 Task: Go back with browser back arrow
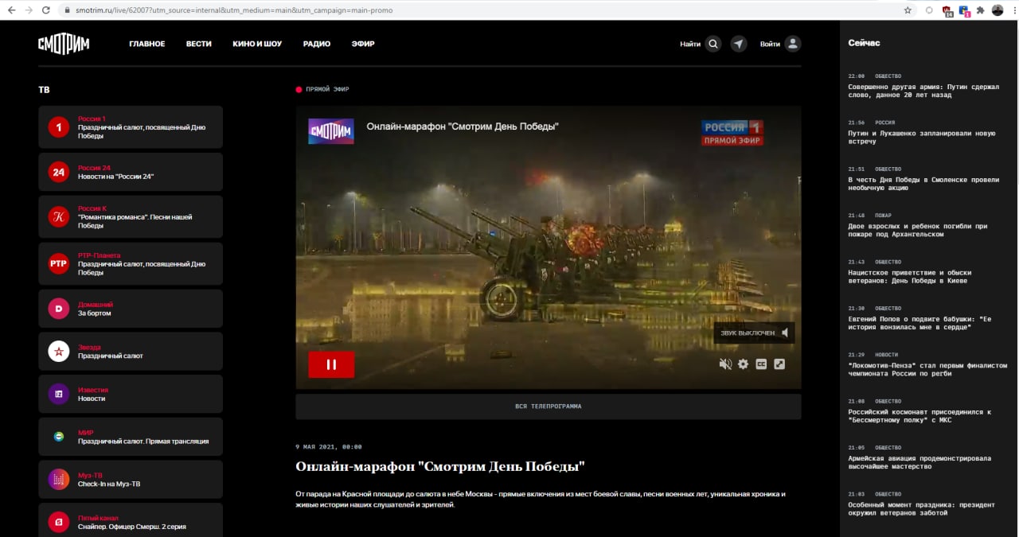(10, 10)
